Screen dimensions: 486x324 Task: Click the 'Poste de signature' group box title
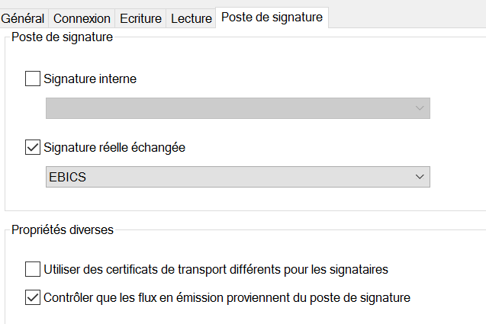pos(63,38)
